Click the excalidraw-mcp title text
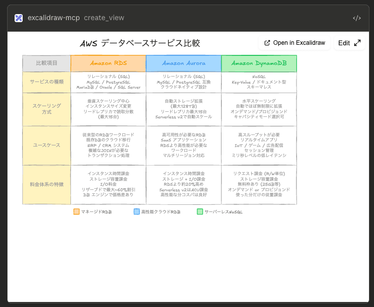The width and height of the screenshot is (374, 307). point(54,18)
